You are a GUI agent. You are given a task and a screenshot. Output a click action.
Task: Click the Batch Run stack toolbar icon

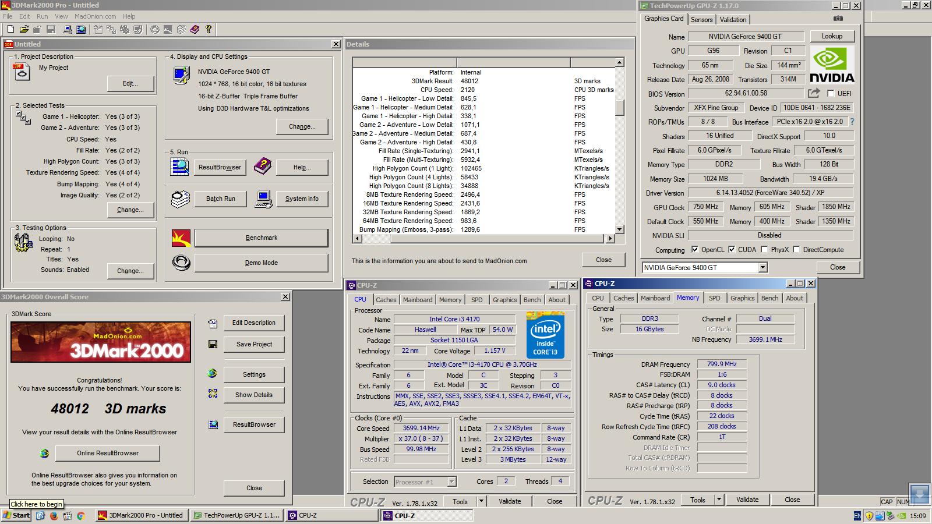click(181, 29)
